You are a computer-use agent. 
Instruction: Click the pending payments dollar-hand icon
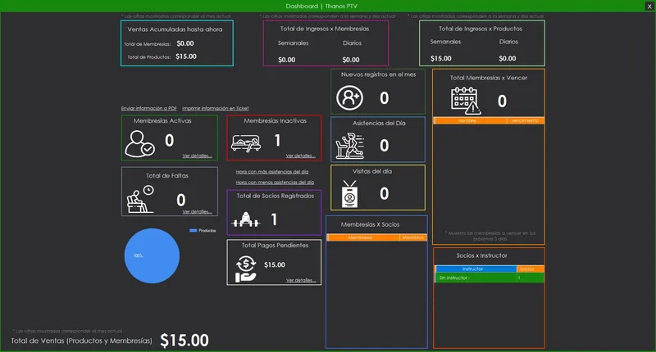tap(245, 269)
